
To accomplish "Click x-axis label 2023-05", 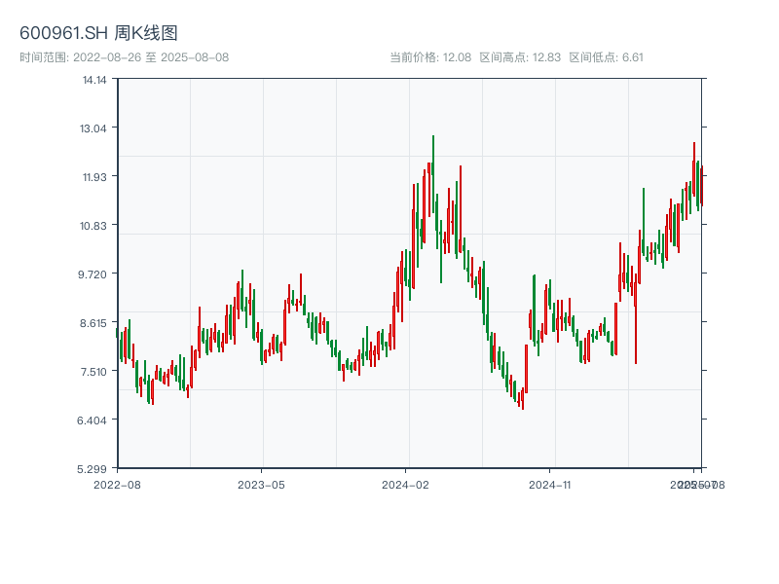I will pyautogui.click(x=261, y=485).
